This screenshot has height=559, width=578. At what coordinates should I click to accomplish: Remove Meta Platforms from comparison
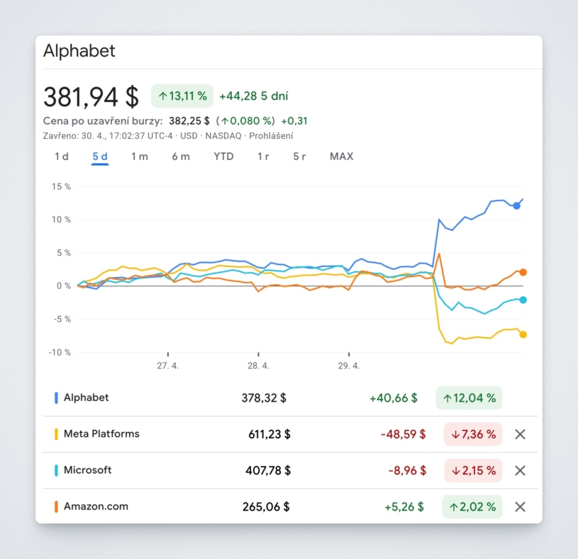coord(520,434)
